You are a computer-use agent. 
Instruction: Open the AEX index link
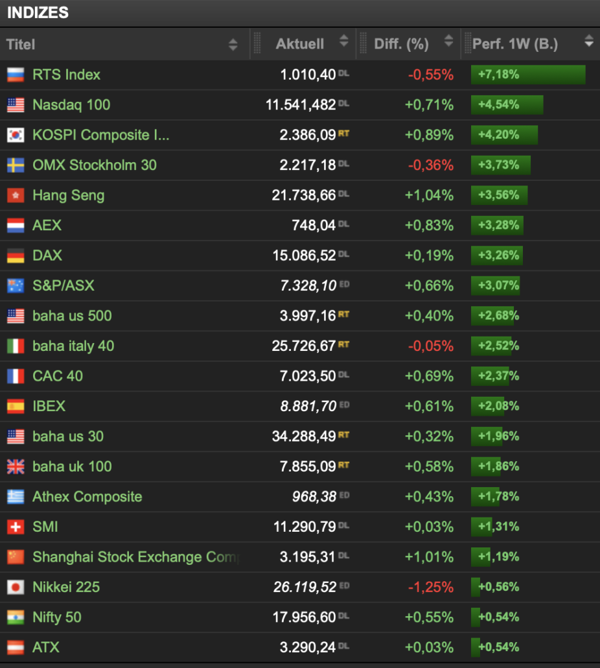click(47, 225)
